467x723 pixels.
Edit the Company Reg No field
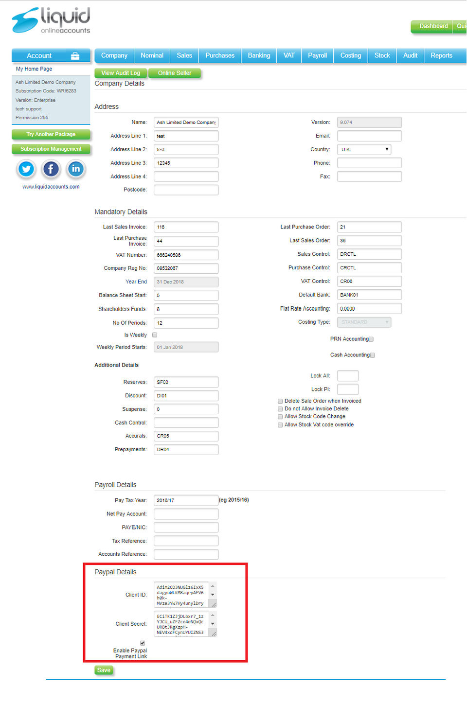point(186,268)
